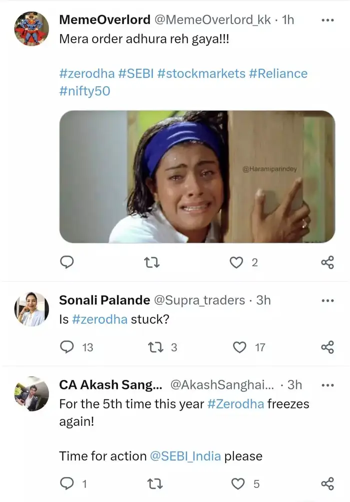Screen dimensions: 350x502
Task: Open the reply icon on MemeOverlord's tweet
Action: pos(67,262)
